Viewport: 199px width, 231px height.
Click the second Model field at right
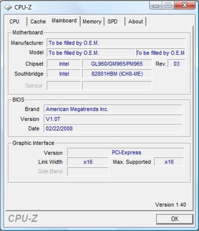click(x=161, y=53)
